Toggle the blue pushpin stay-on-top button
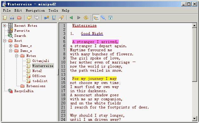This screenshot has height=123, width=199. pos(103,18)
